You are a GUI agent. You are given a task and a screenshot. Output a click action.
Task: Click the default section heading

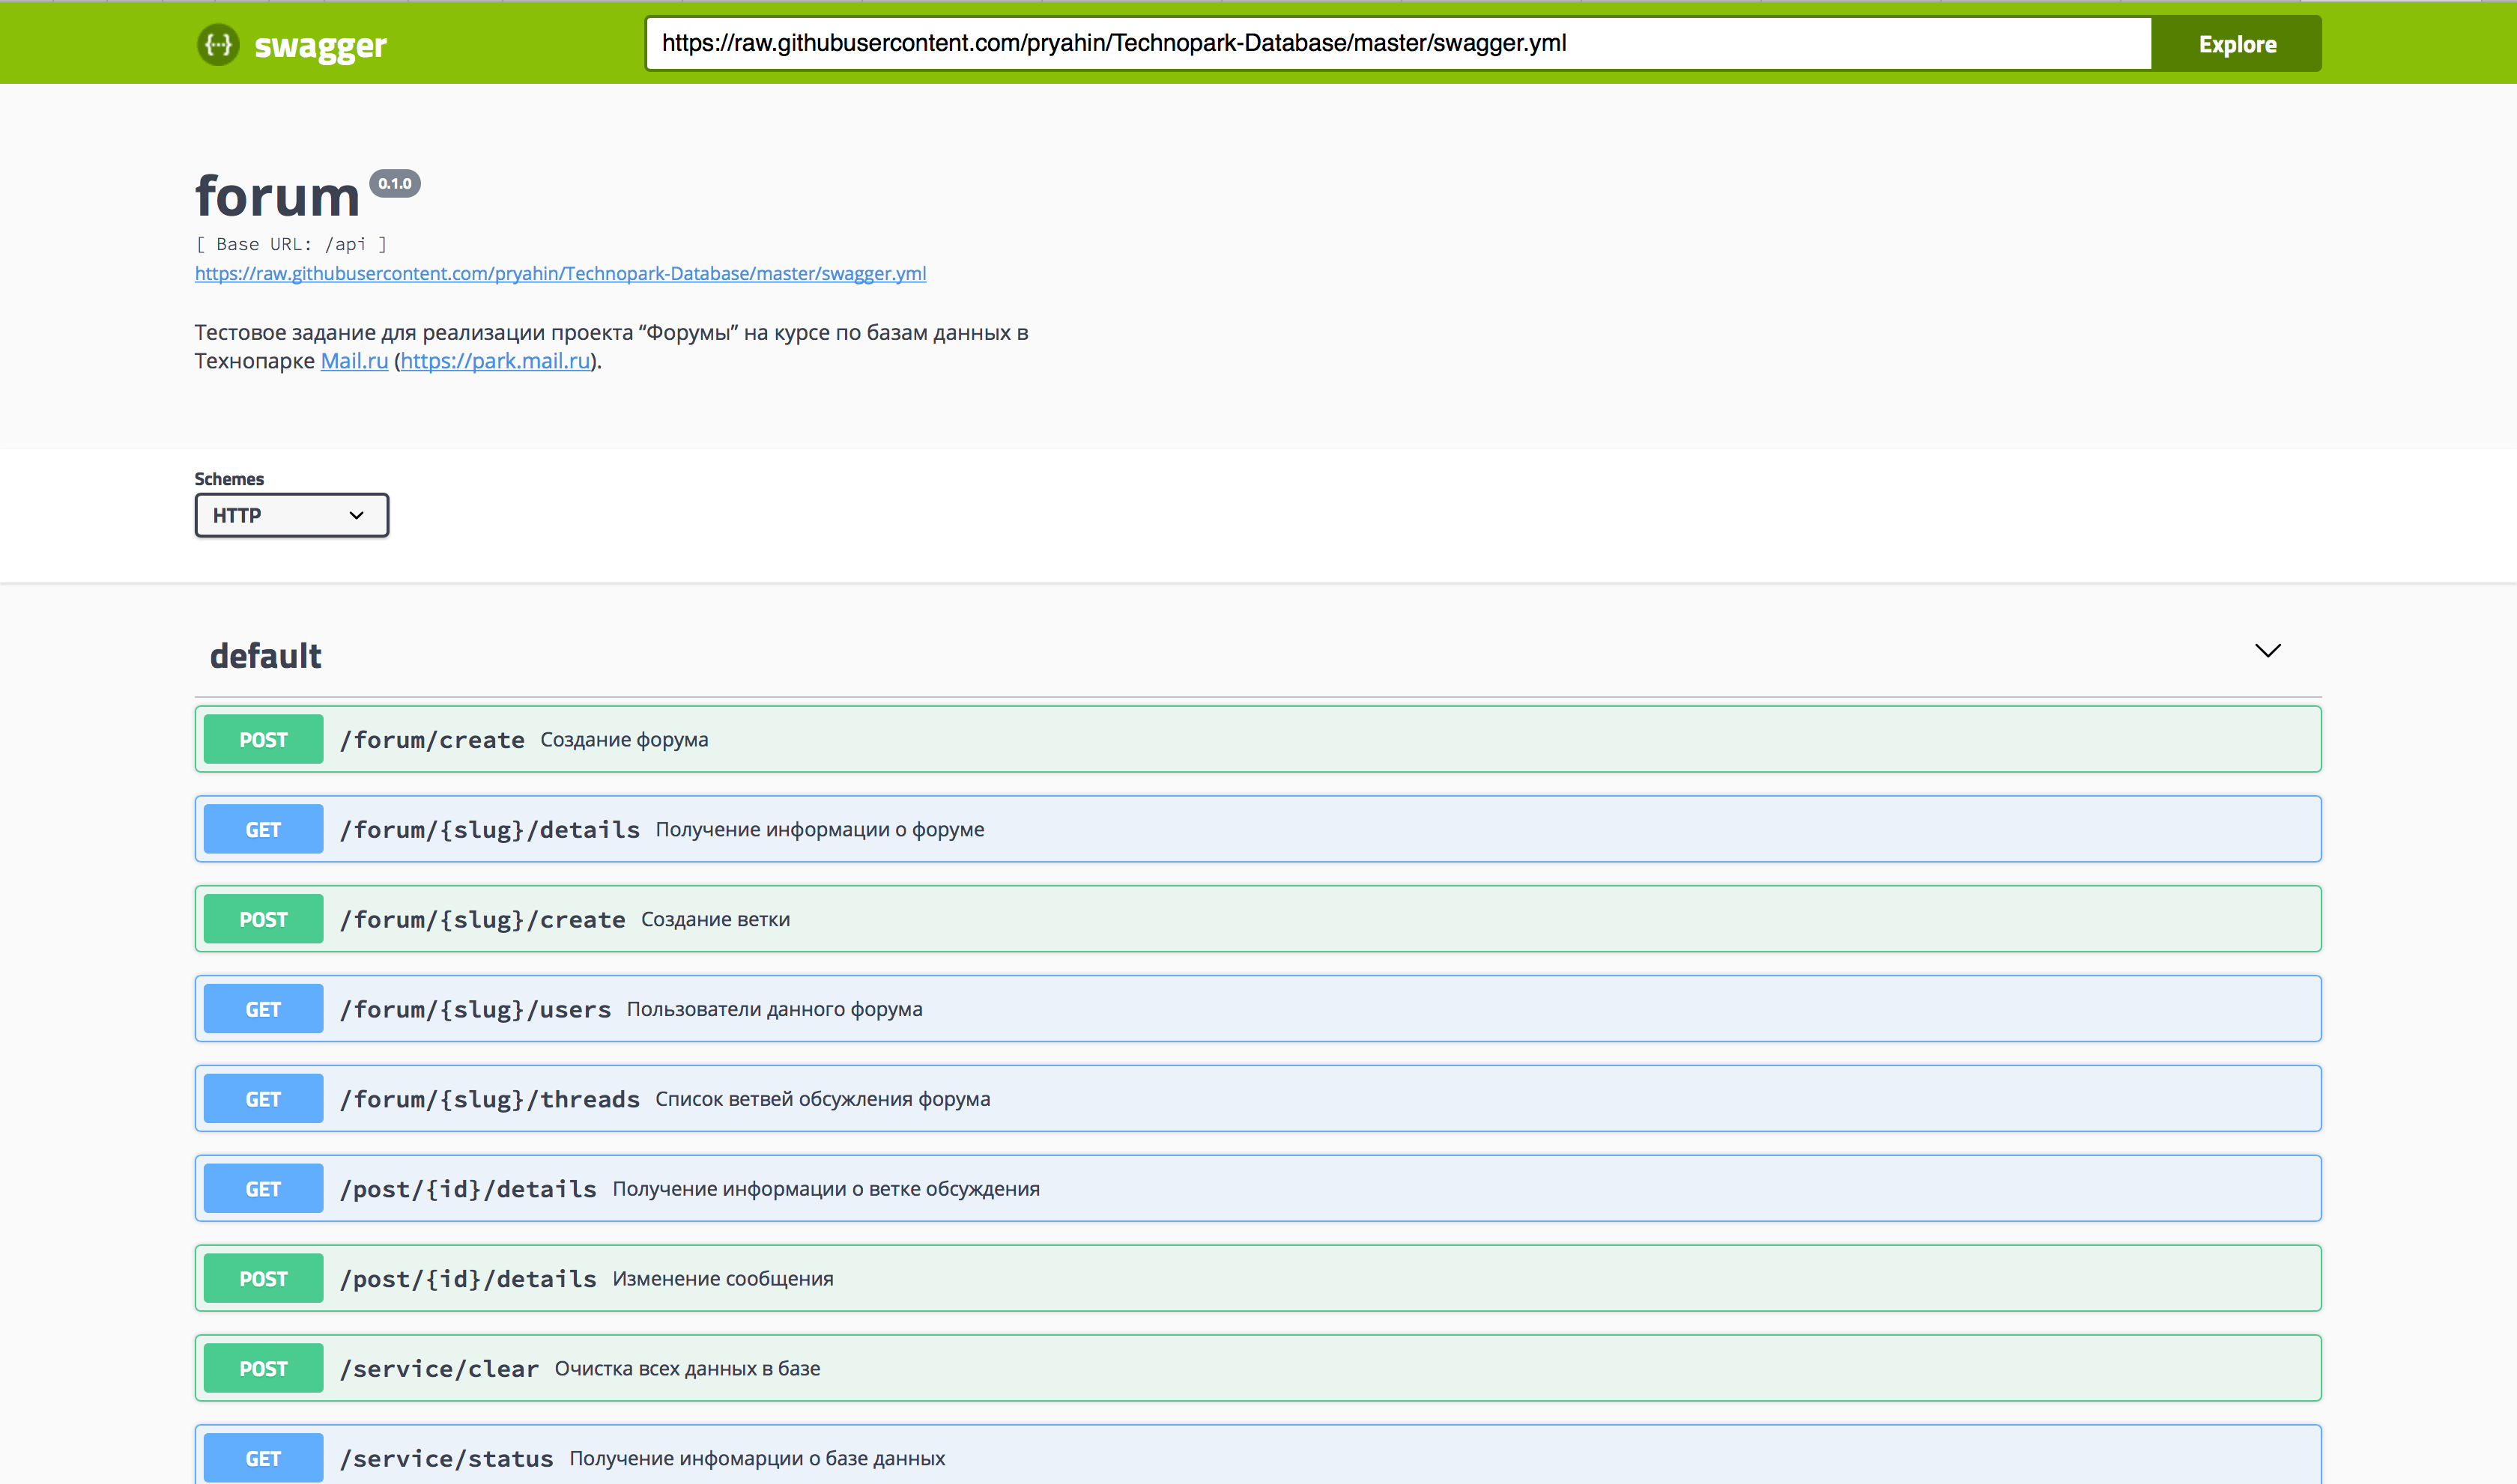click(265, 656)
